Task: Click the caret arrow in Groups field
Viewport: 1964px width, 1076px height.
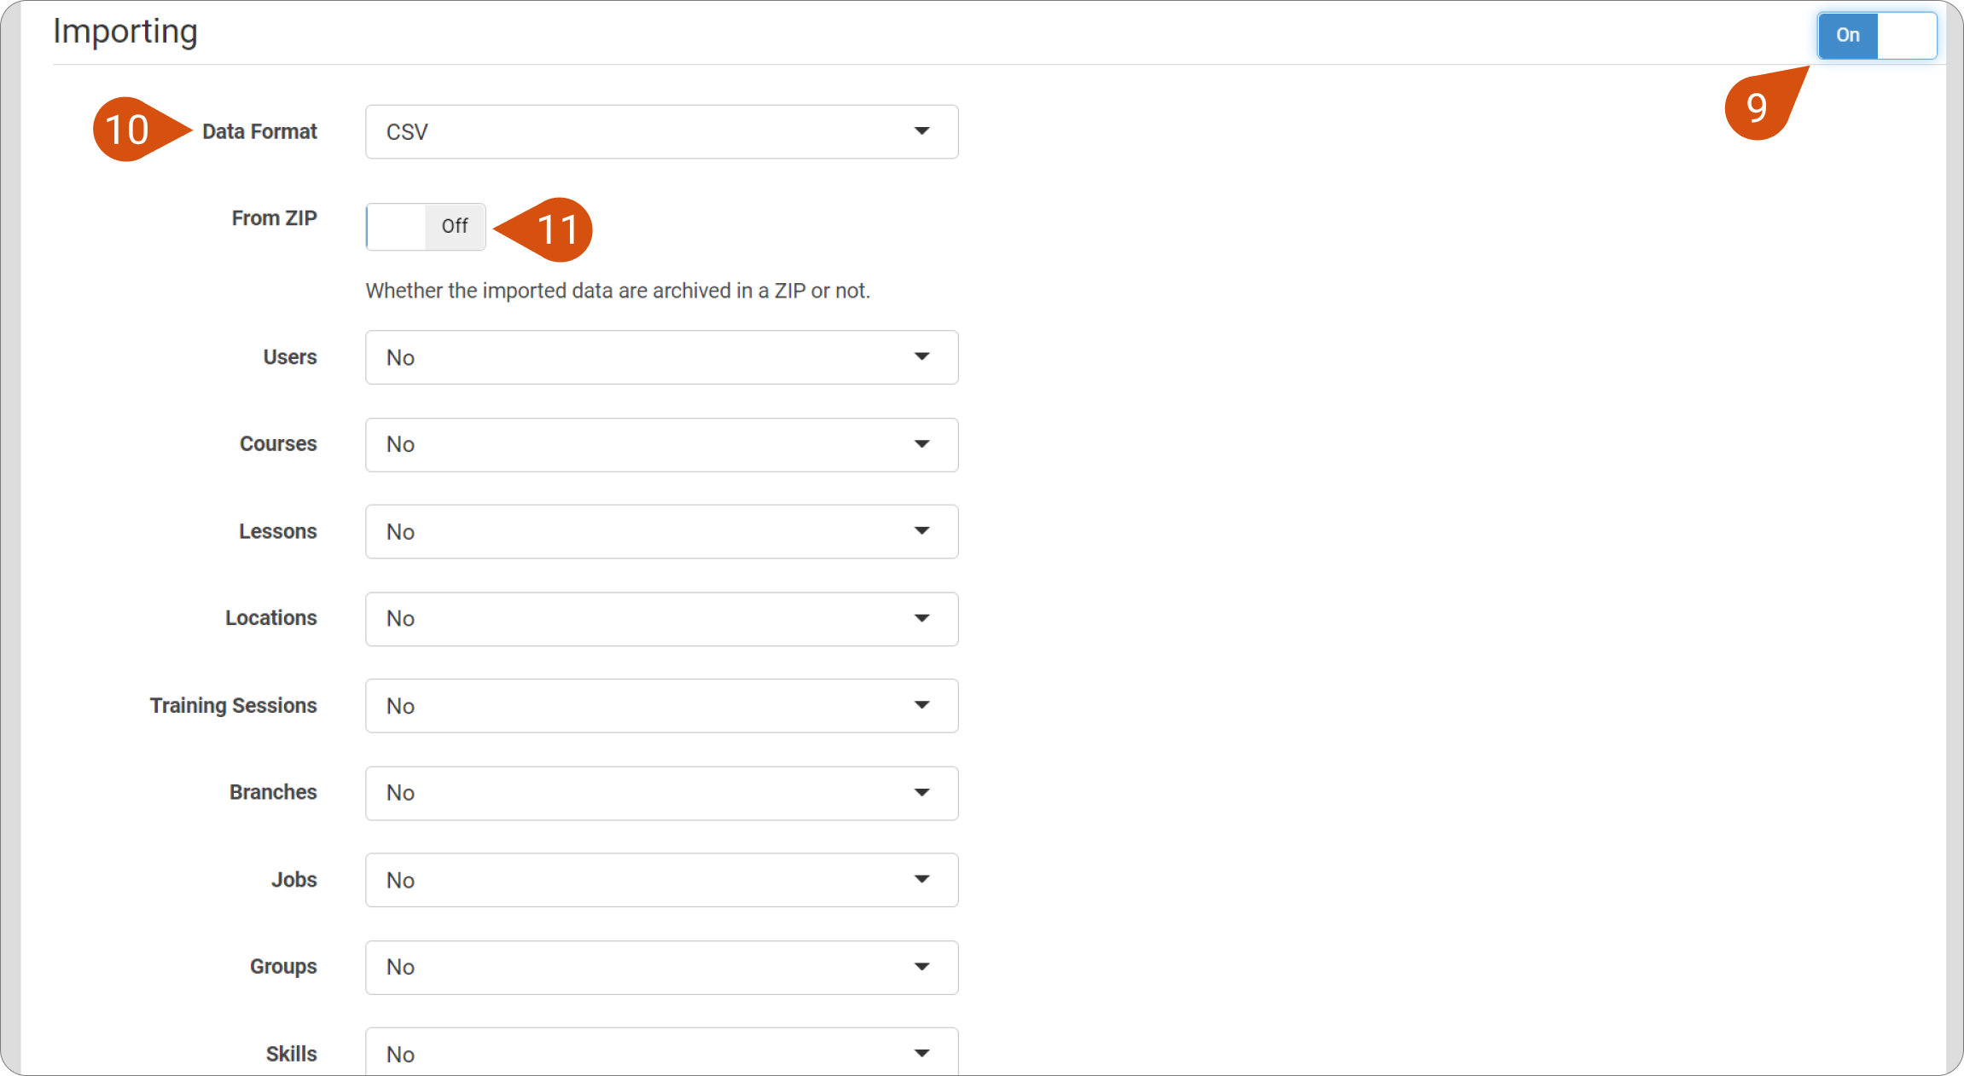Action: tap(921, 967)
